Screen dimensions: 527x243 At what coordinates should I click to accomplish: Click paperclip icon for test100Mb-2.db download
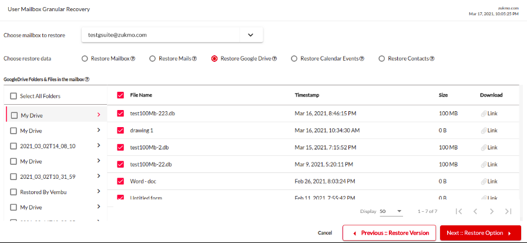click(484, 148)
